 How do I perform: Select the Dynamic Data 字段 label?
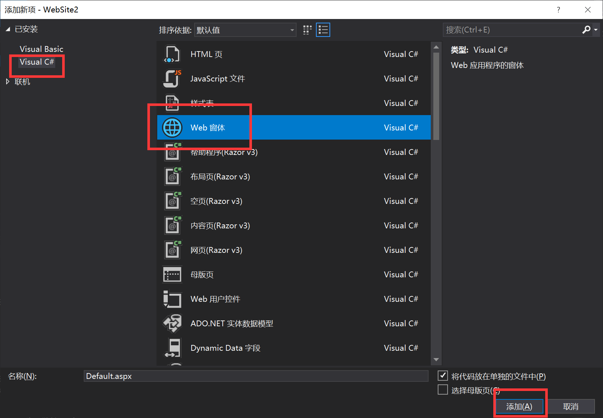pos(225,348)
